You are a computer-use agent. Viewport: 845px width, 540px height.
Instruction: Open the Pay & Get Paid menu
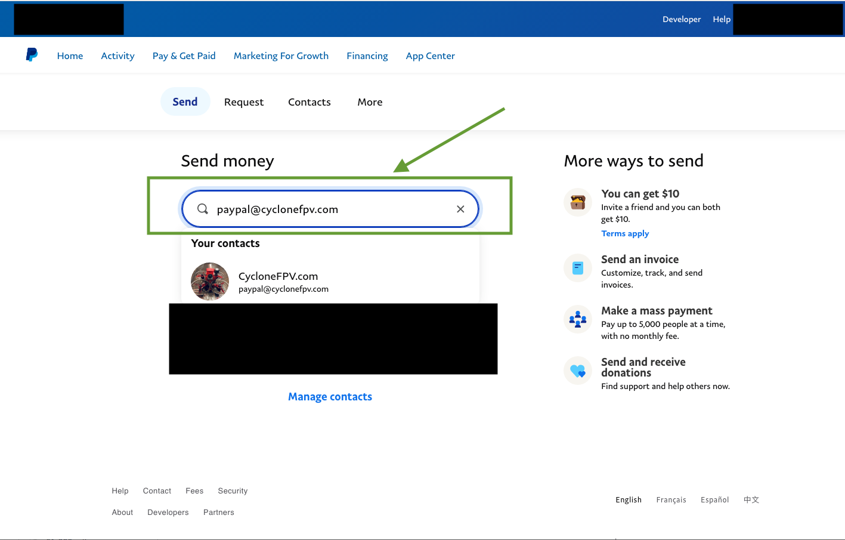coord(184,55)
